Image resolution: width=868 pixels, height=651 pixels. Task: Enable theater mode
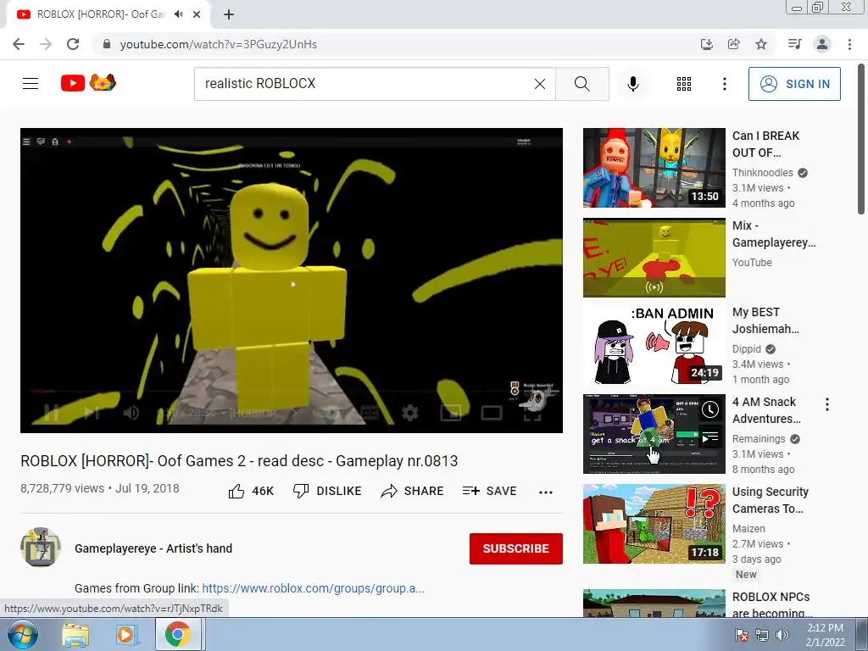491,413
